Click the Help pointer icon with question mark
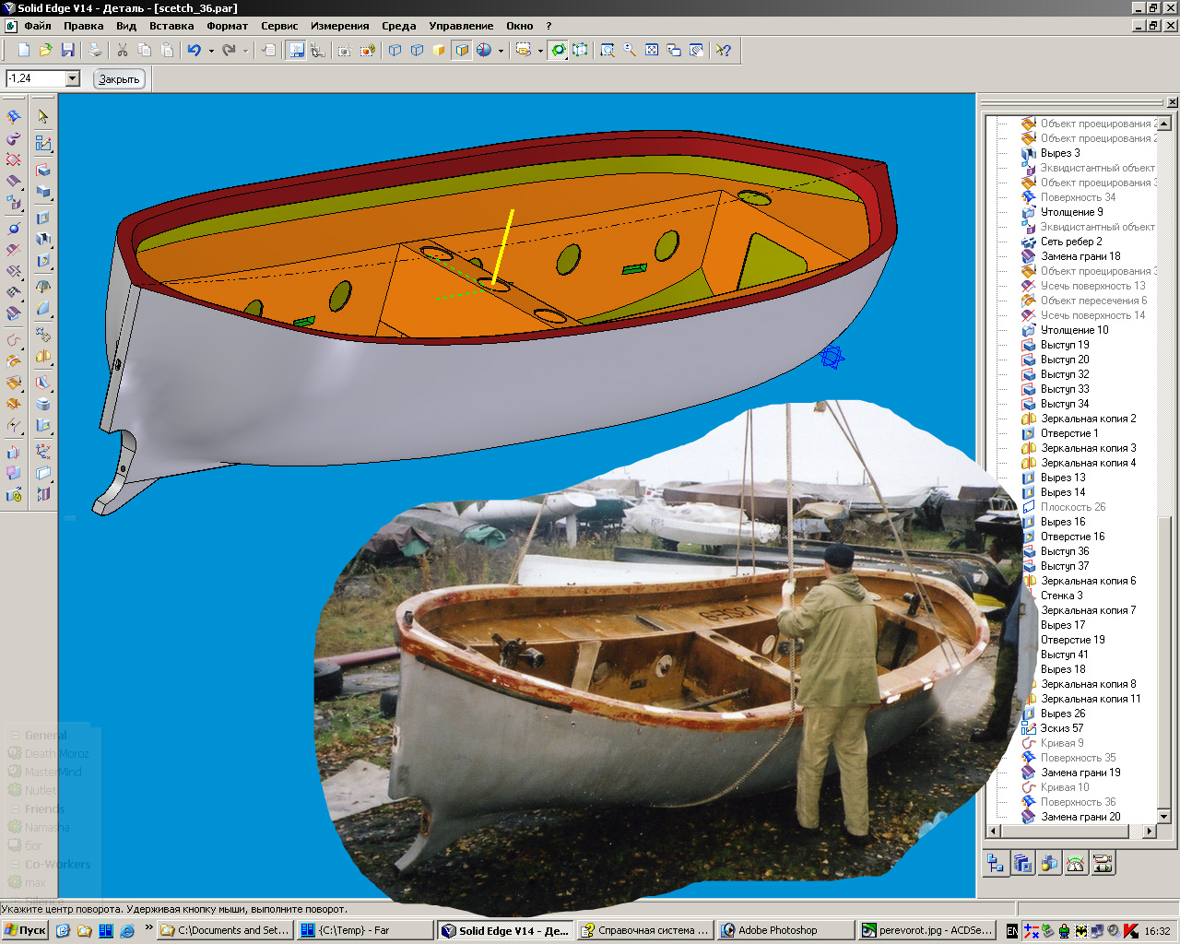 point(724,51)
